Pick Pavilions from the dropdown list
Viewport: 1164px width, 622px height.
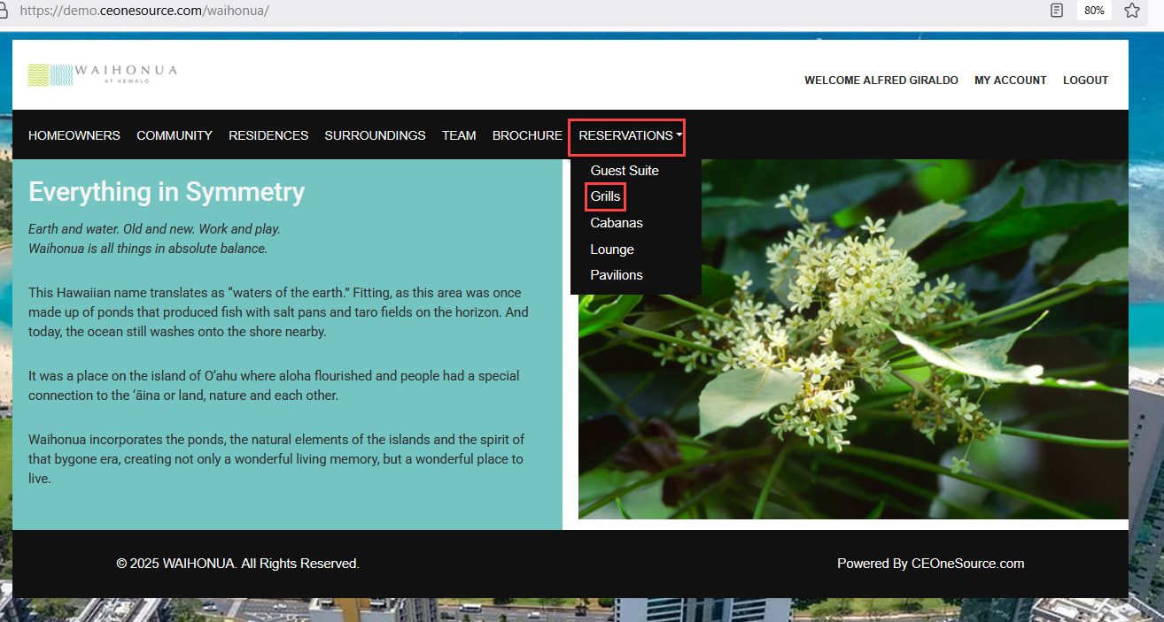(617, 275)
